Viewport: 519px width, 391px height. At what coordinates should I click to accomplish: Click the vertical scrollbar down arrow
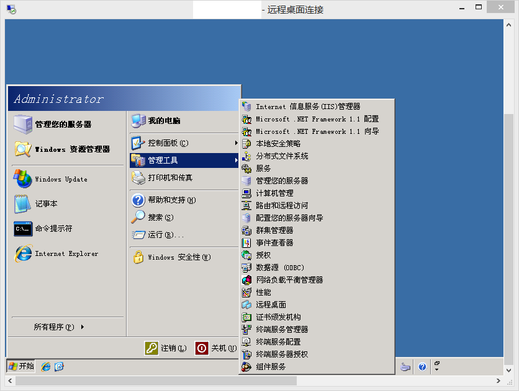click(508, 371)
